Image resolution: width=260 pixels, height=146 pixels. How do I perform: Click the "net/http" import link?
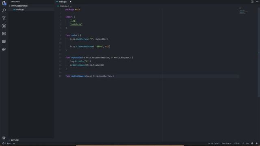point(76,24)
